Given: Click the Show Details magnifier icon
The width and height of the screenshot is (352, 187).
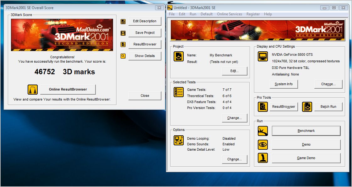Looking at the screenshot, I should [x=123, y=56].
